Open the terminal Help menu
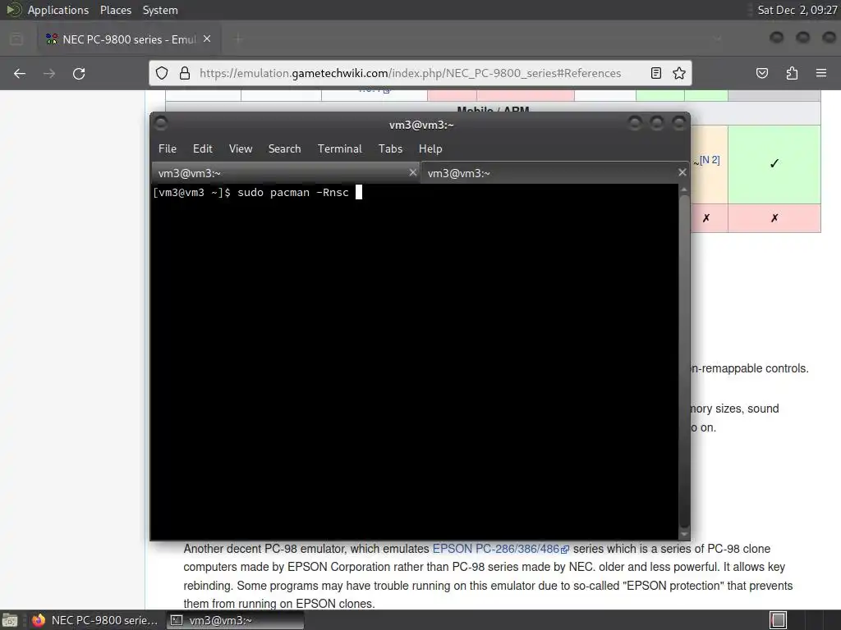Screen dimensions: 841x630 coord(430,149)
